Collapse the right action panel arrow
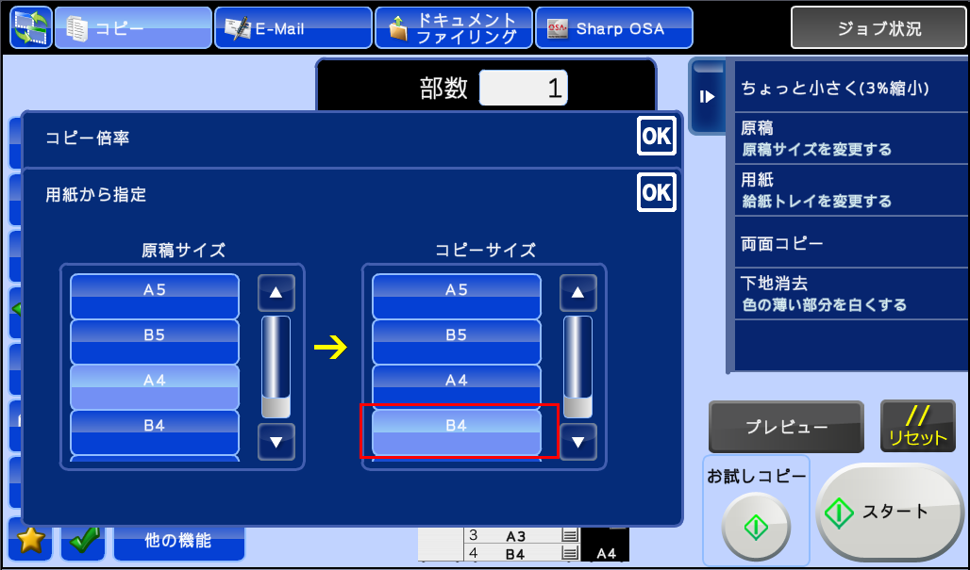 coord(707,96)
